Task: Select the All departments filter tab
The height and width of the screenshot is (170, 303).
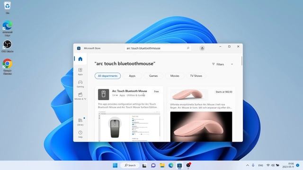Action: pos(107,76)
